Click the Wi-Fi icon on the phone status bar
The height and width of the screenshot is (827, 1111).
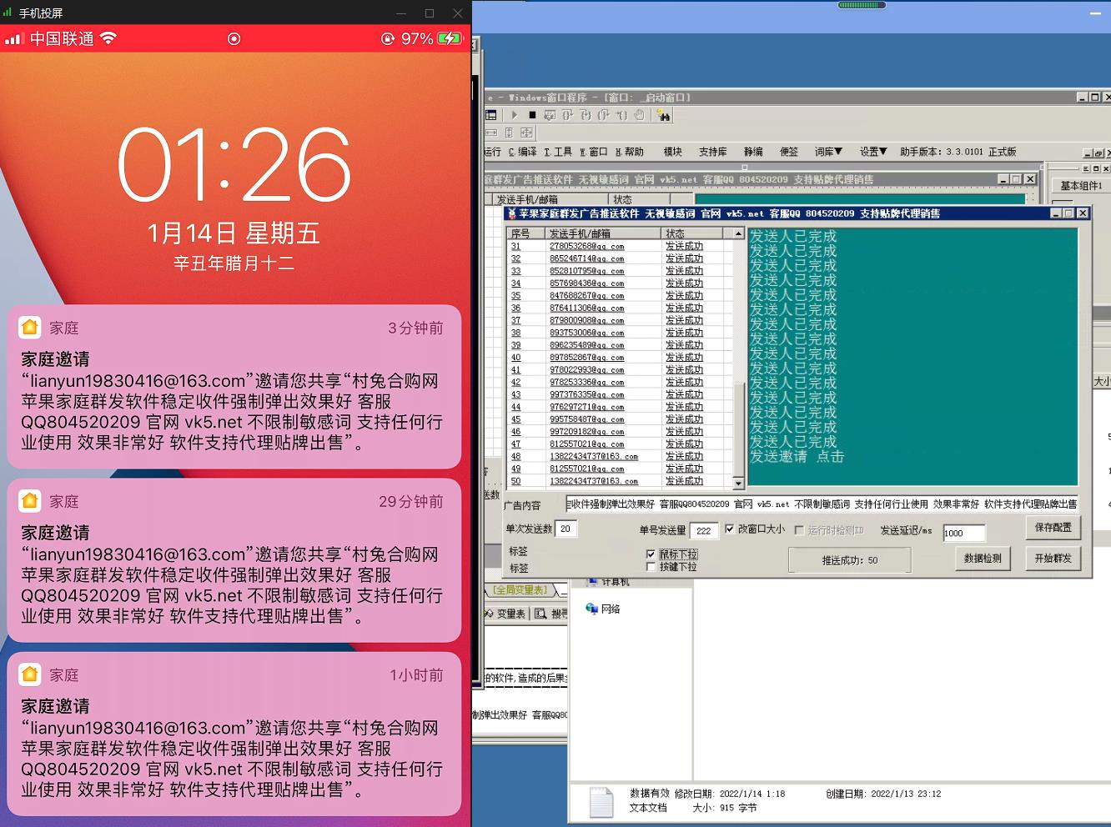tap(109, 38)
